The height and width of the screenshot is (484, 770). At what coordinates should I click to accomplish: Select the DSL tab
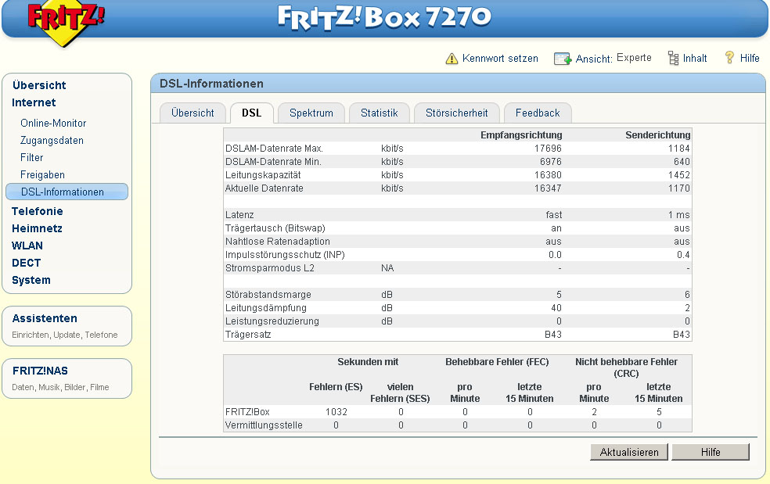251,113
